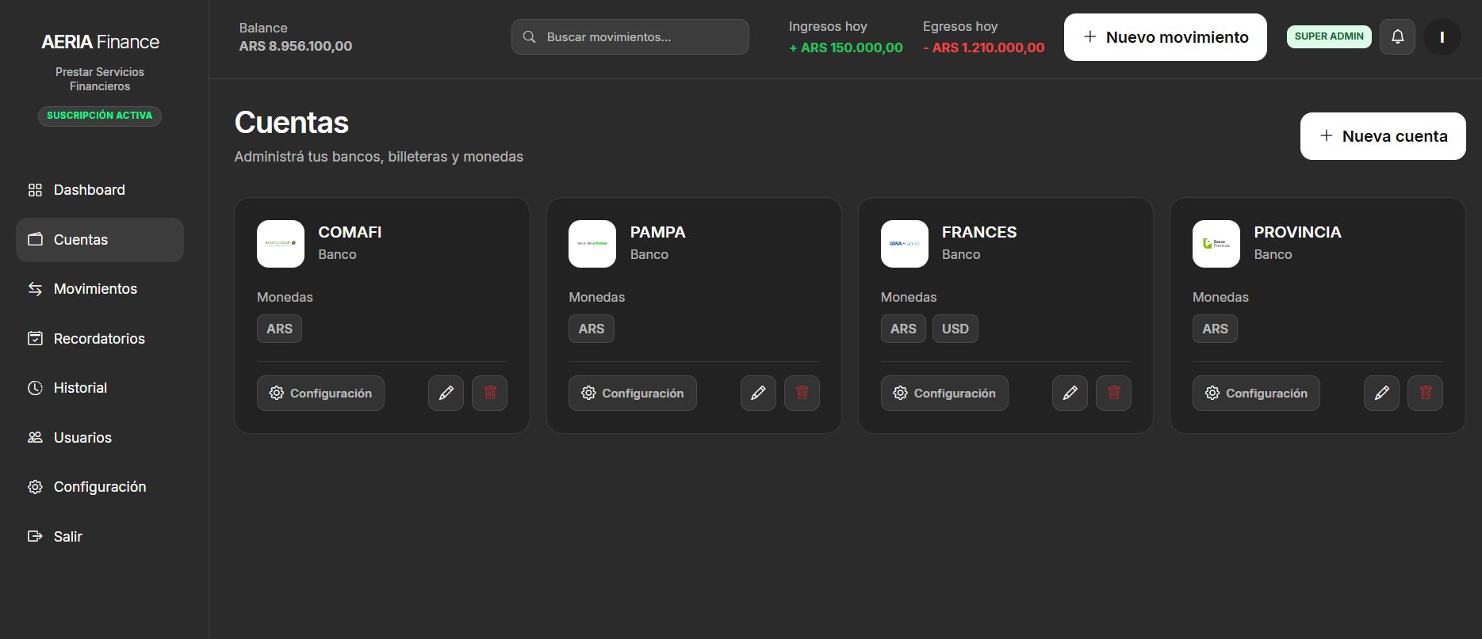Open Recordatorios in the sidebar
1482x639 pixels.
tap(100, 339)
